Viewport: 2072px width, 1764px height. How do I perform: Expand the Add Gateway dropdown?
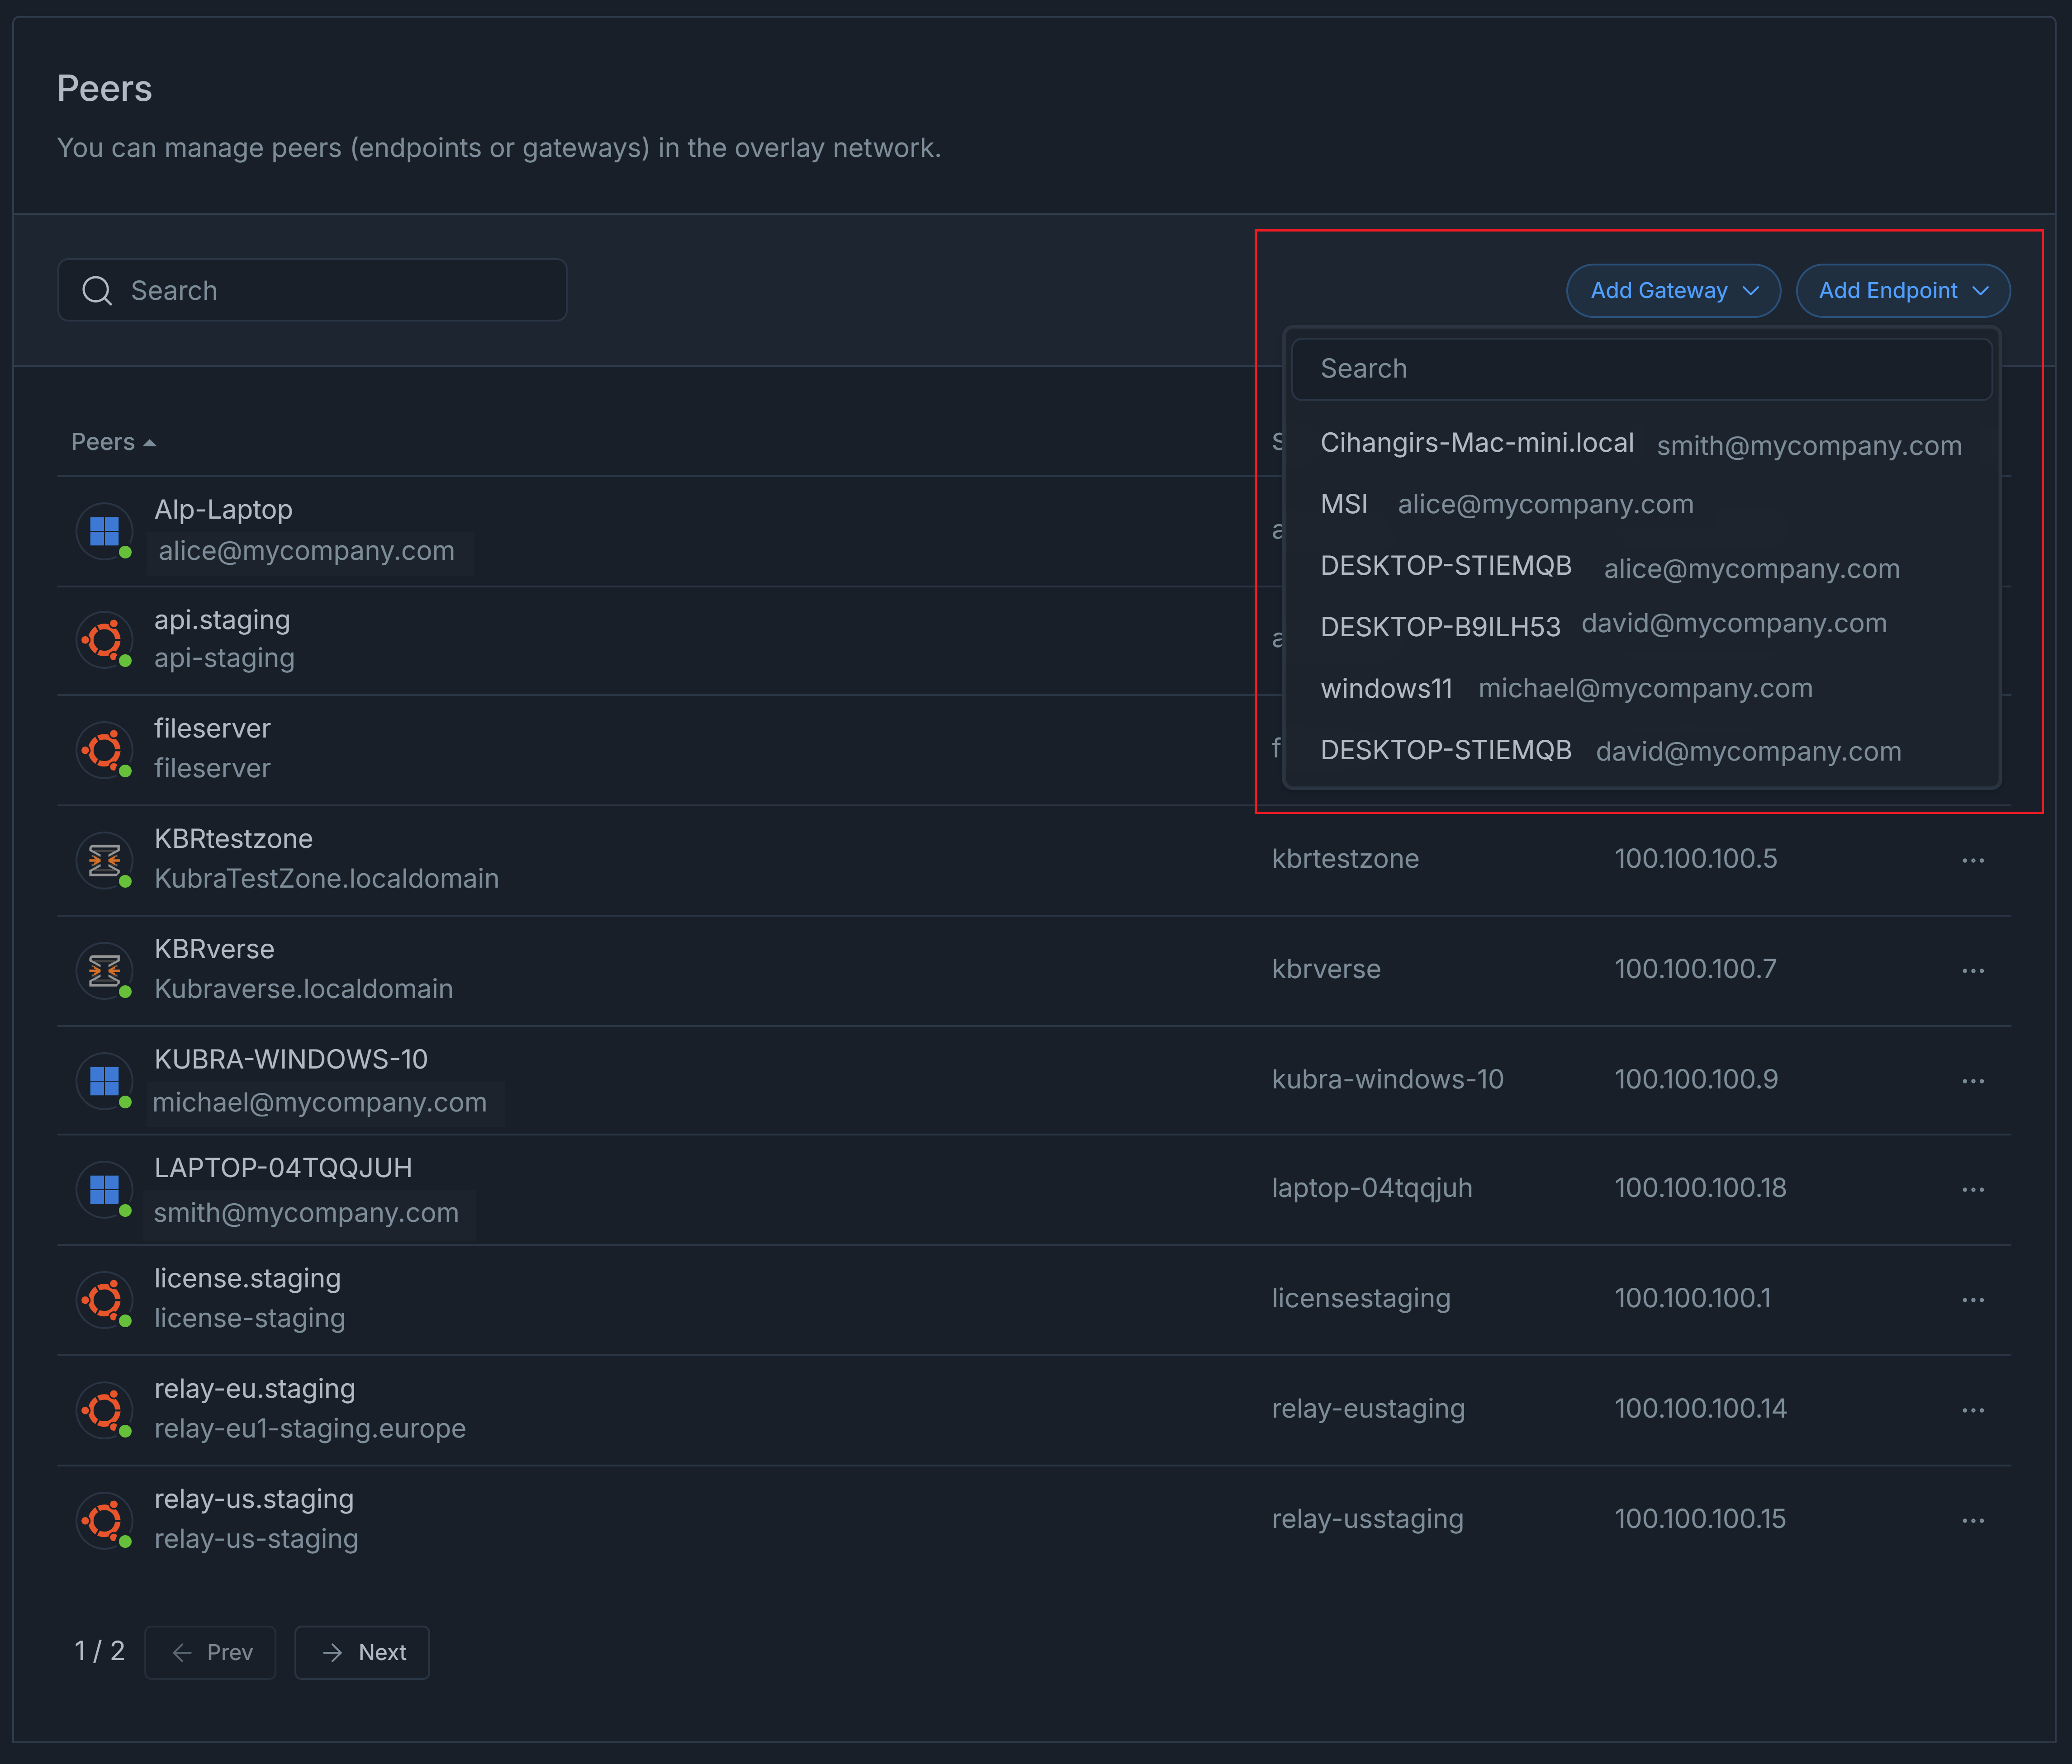pyautogui.click(x=1673, y=291)
